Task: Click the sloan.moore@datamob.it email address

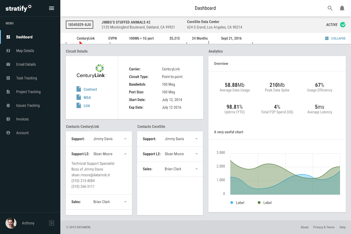Action: (x=90, y=175)
